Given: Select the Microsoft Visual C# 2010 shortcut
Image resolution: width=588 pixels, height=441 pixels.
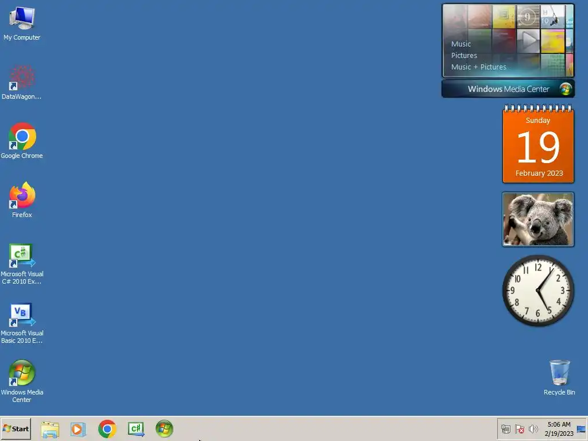Looking at the screenshot, I should pos(22,264).
